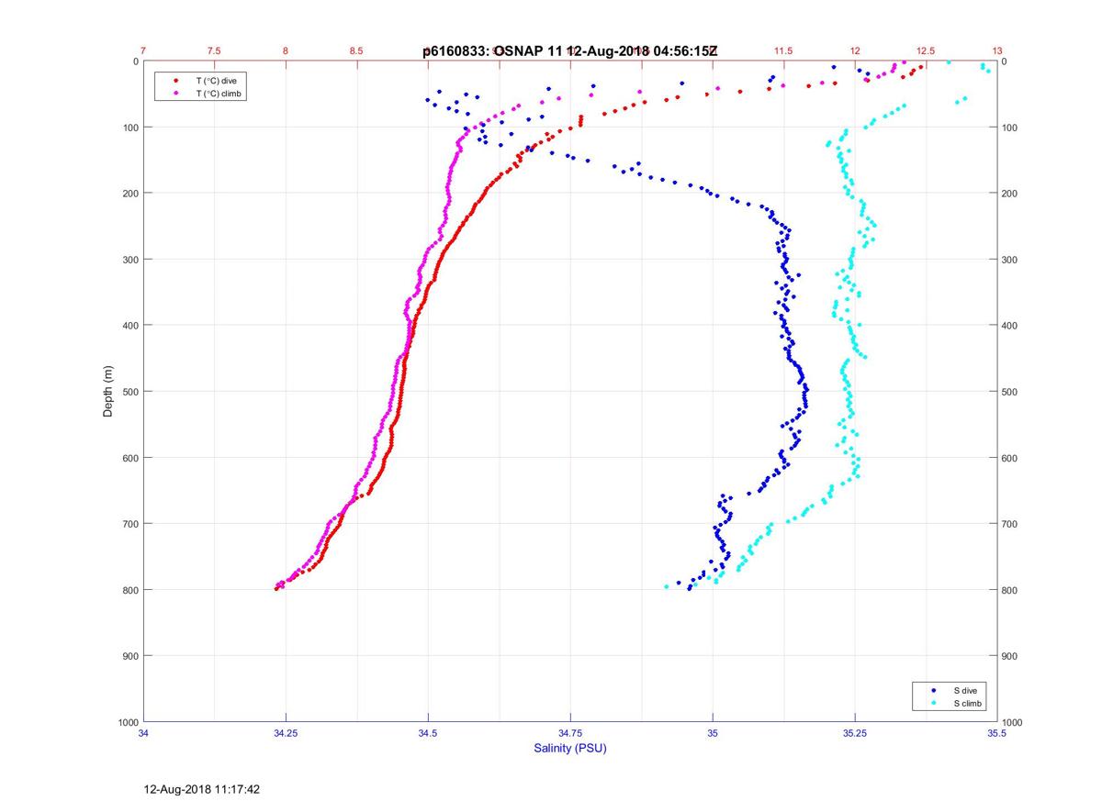
Task: Click the magenta dot marker beside 'T (°C) climb'
Action: (176, 94)
